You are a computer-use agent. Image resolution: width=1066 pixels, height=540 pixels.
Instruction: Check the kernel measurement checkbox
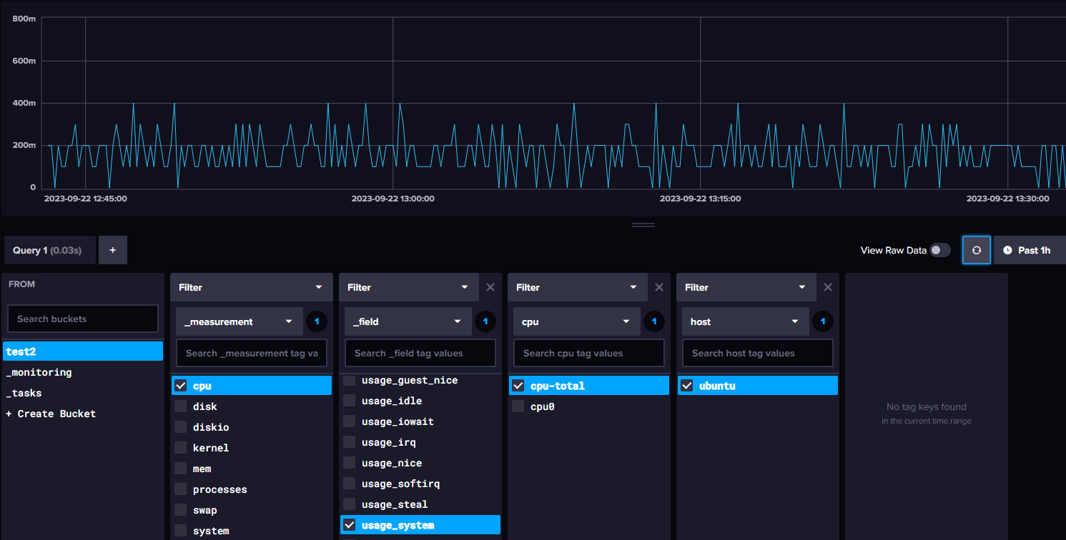click(181, 448)
